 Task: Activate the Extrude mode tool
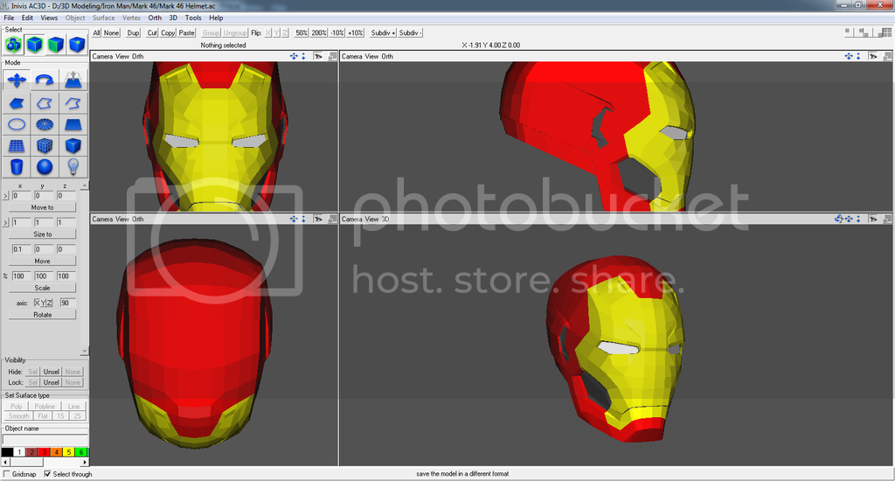(x=73, y=80)
